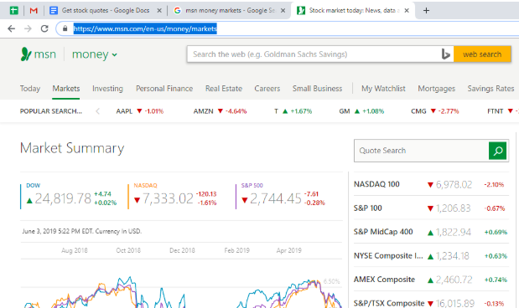Image resolution: width=519 pixels, height=308 pixels.
Task: Go back to the previous page
Action: [11, 28]
